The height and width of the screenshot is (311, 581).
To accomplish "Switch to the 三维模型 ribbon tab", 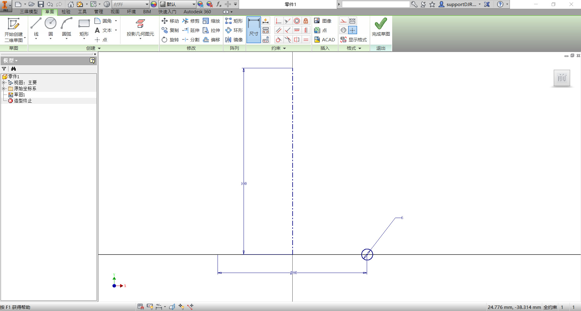I will (x=29, y=12).
